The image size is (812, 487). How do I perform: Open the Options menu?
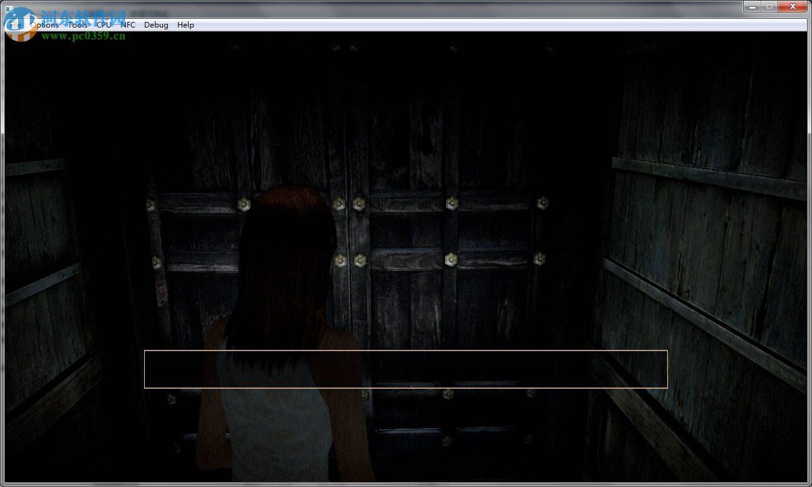coord(44,25)
